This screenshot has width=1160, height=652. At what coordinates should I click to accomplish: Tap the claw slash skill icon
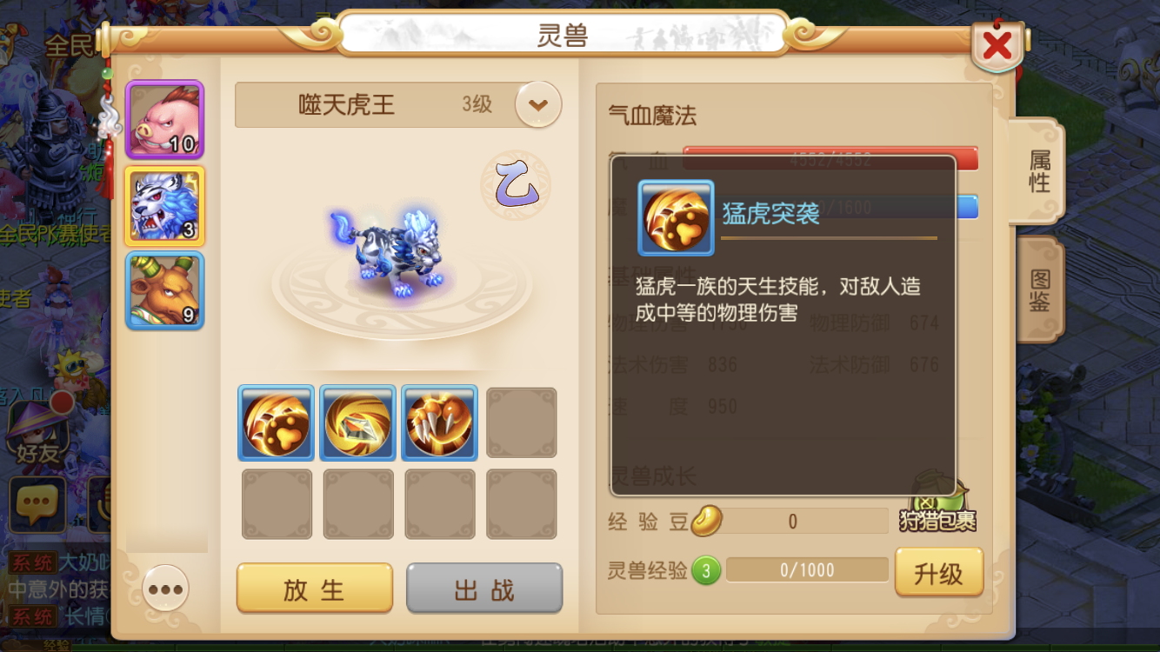[439, 422]
